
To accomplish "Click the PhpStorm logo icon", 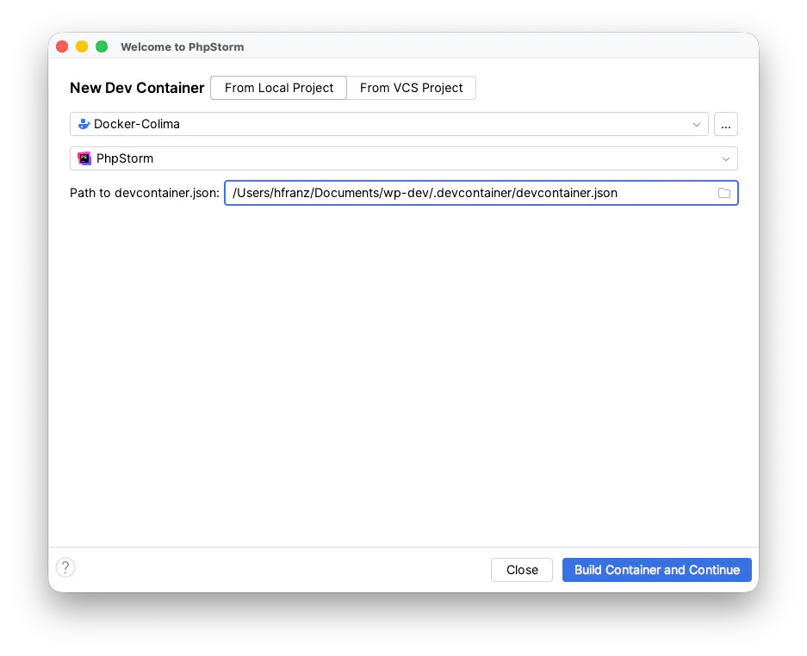I will pos(84,158).
